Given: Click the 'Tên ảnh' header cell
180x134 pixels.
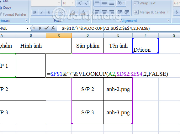Looking at the screenshot, I should pos(118,46).
